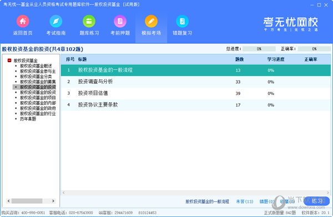Open the 考试指南 exam guide icon
The width and height of the screenshot is (333, 217).
tap(56, 21)
